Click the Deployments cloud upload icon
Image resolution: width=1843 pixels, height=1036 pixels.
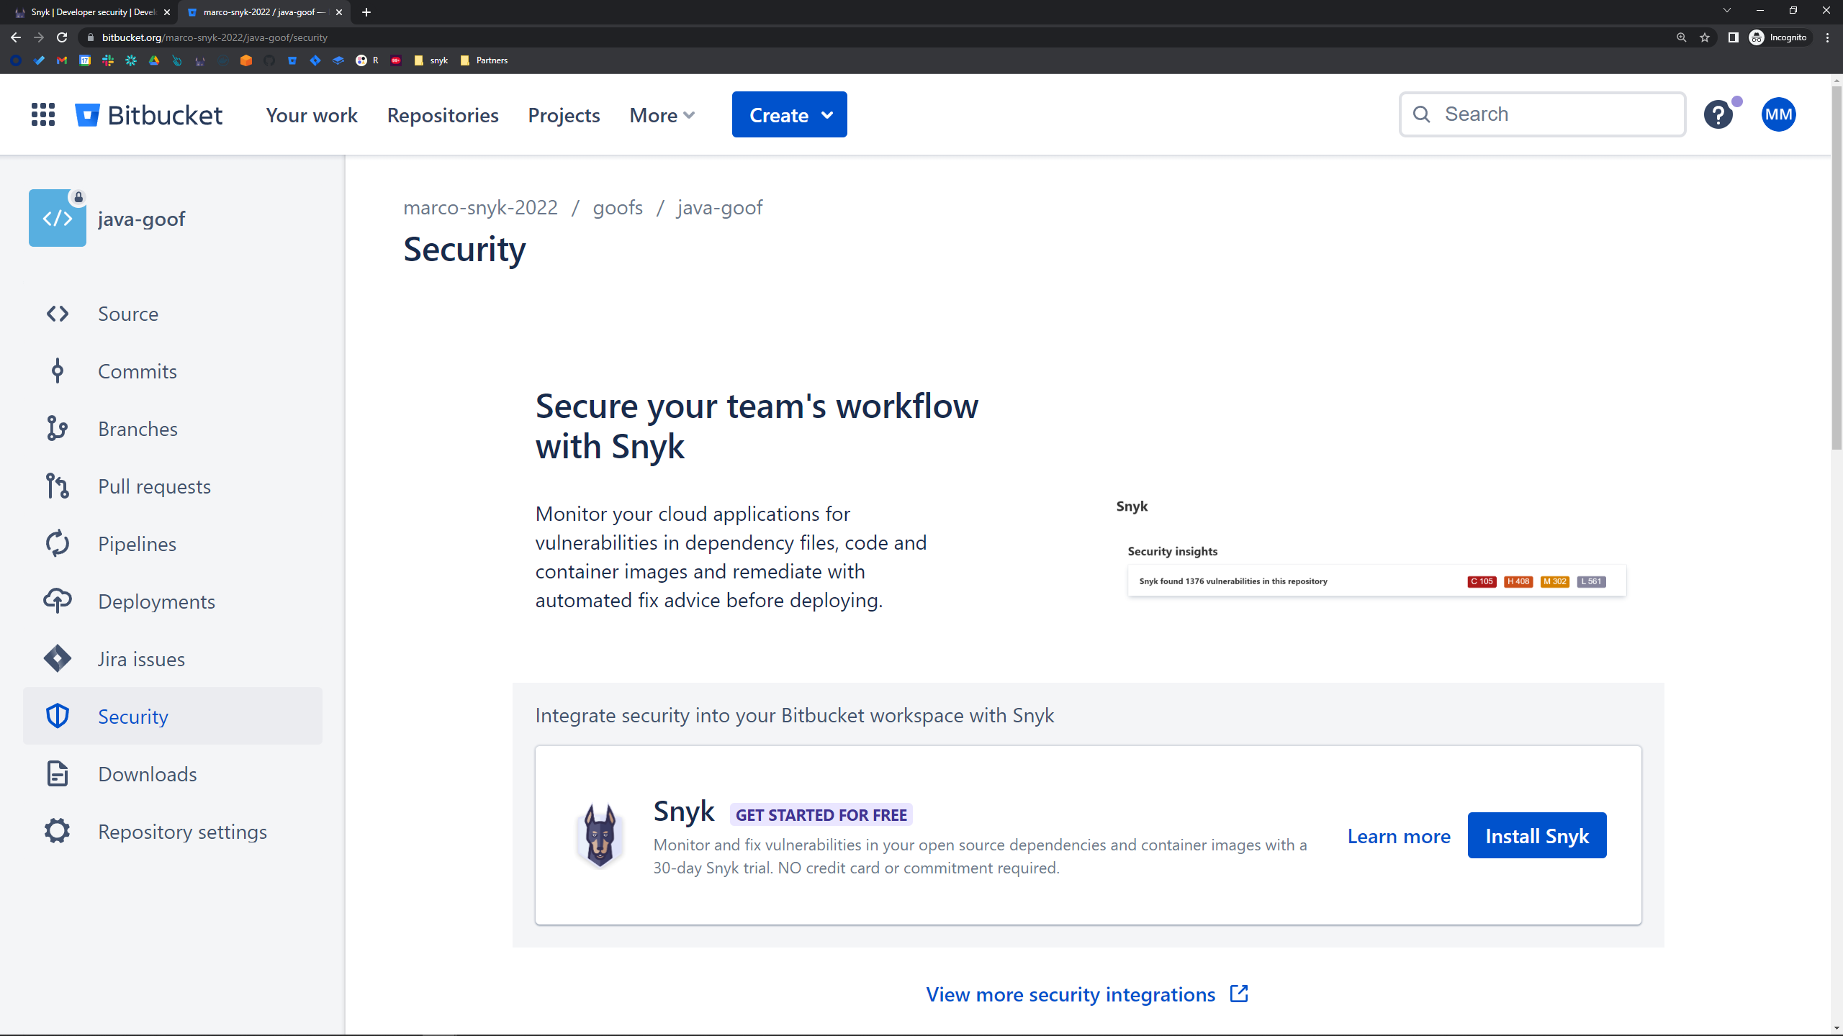[58, 601]
